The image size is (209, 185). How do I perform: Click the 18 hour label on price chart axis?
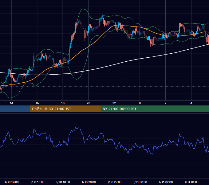coord(63,103)
